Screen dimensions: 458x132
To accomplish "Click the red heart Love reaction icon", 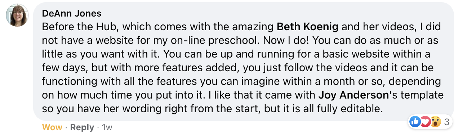I will (x=425, y=122).
